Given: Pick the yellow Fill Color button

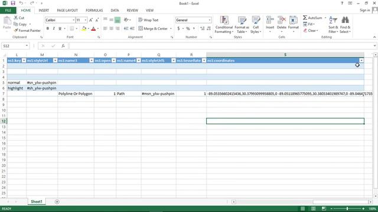Looking at the screenshot, I should tap(84, 29).
